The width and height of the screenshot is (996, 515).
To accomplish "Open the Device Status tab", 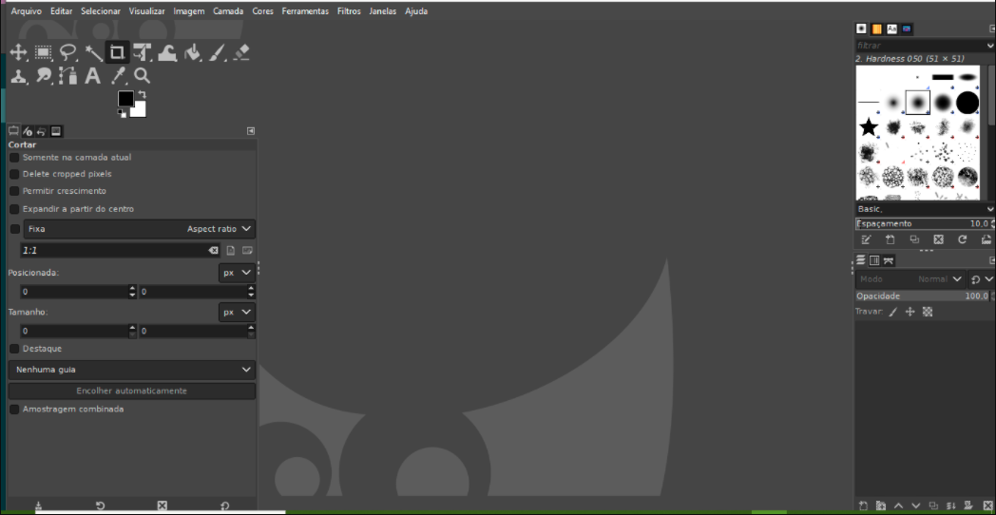I will click(28, 131).
